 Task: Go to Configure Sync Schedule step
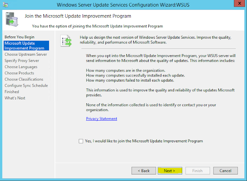coord(26,85)
